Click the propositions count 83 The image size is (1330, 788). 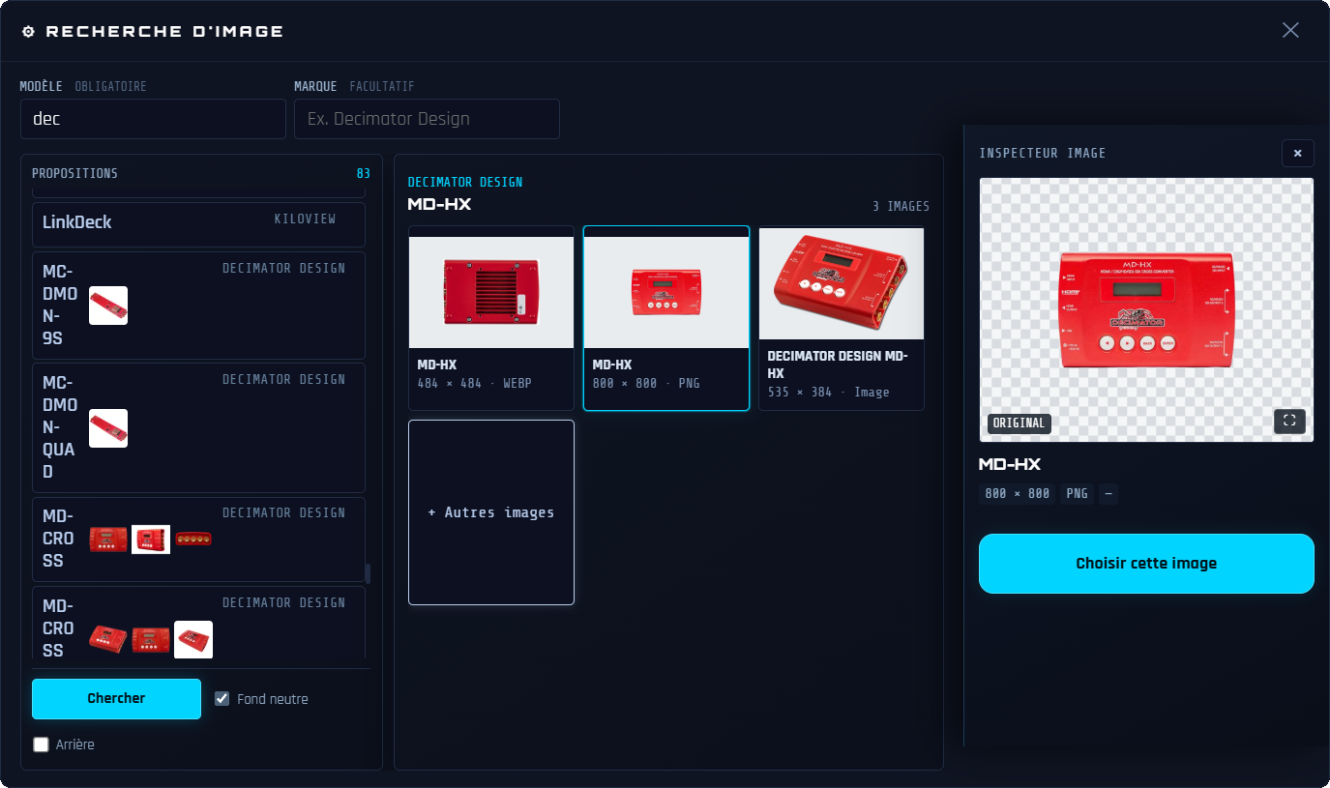[364, 174]
